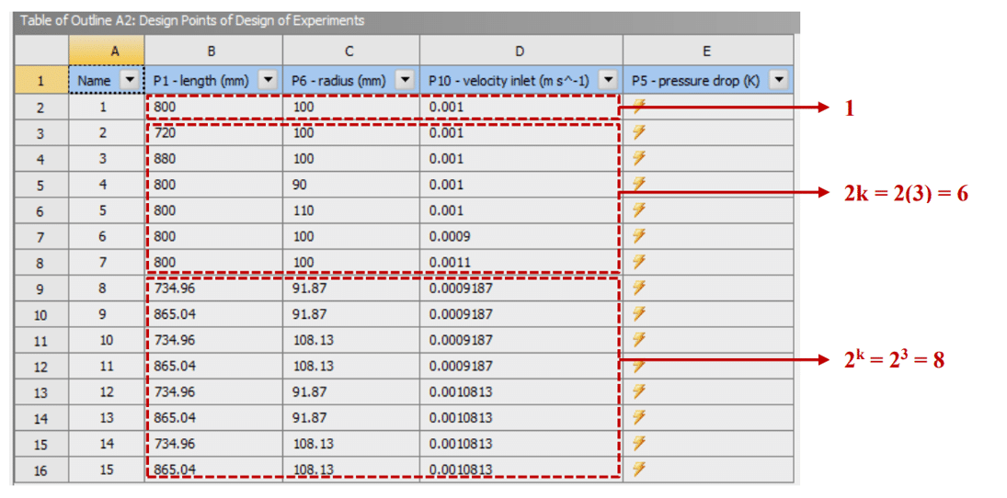Screen dimensions: 1007x498
Task: Click length cell 800 of design point 1
Action: coord(214,108)
